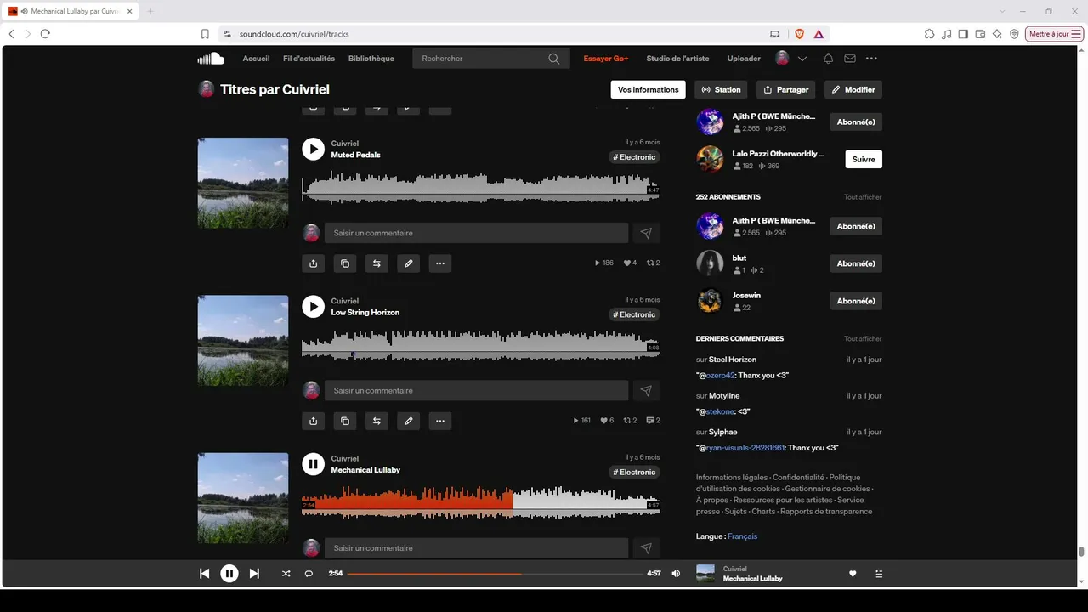
Task: Open the Low String Horizon cover artwork
Action: click(x=243, y=340)
